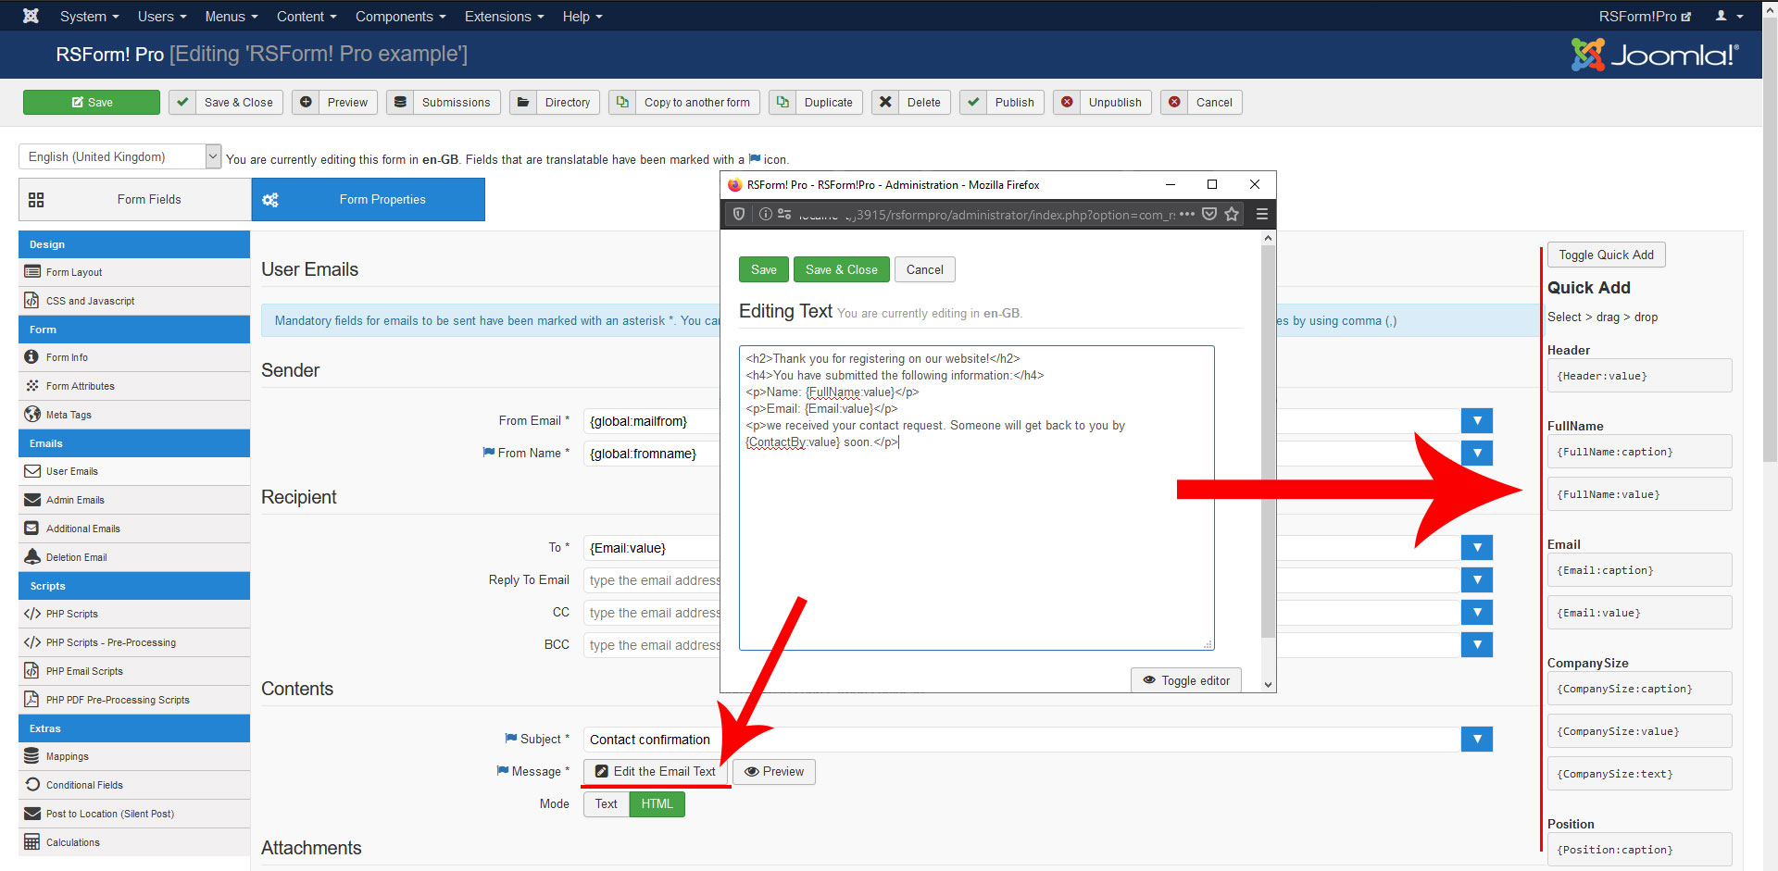Open the System menu
Viewport: 1778px width, 871px height.
click(89, 16)
